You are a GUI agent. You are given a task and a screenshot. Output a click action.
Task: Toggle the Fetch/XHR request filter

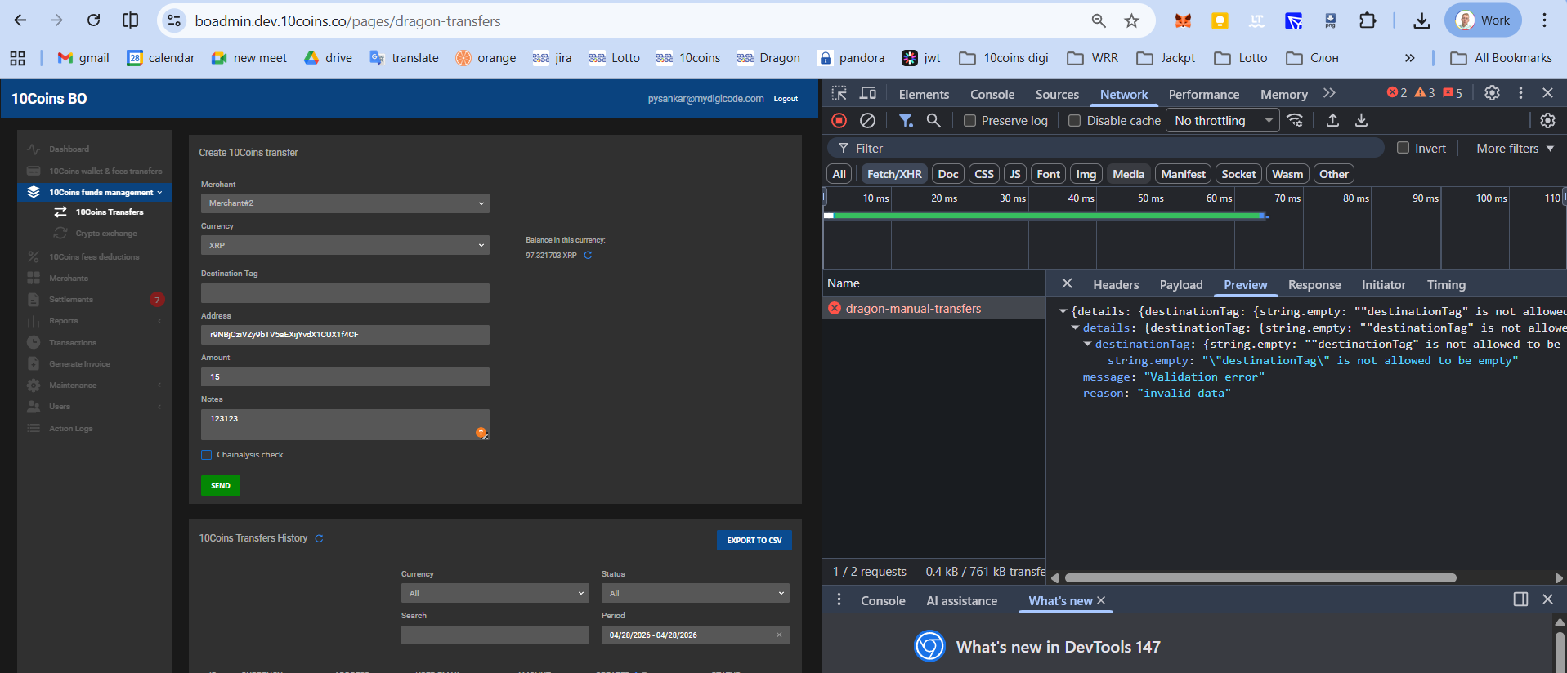pyautogui.click(x=894, y=174)
